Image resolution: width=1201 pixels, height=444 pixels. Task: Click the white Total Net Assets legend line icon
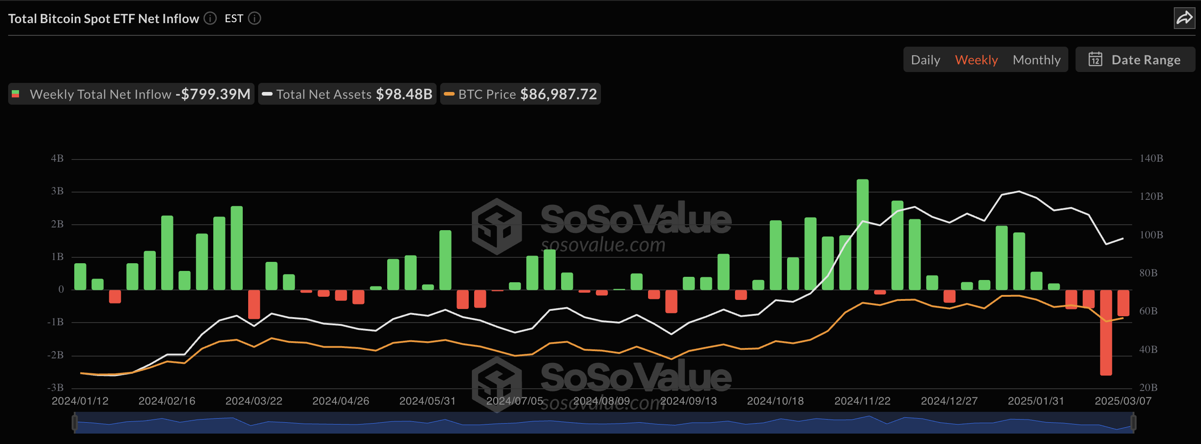[267, 94]
